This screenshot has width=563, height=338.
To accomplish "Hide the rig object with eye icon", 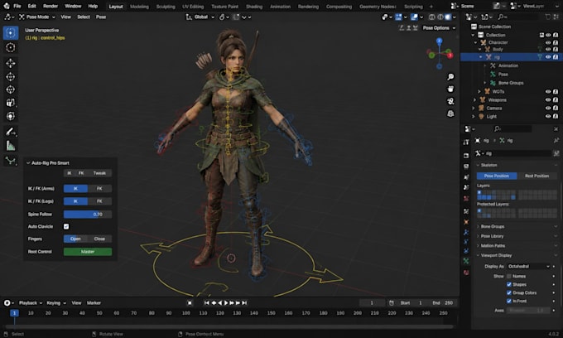I will [548, 57].
